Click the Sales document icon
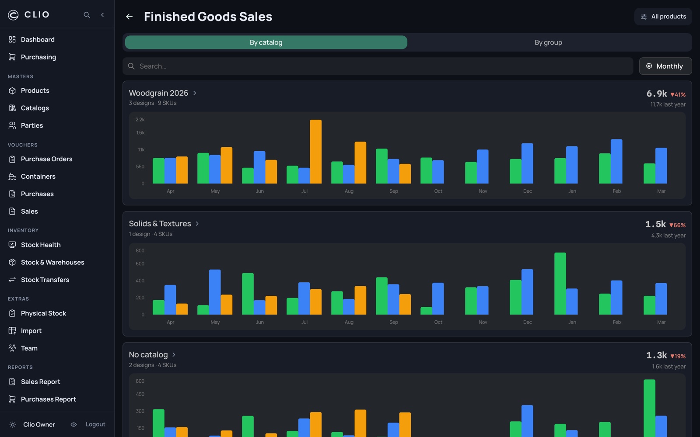Screen dimensions: 700x437 coord(12,212)
